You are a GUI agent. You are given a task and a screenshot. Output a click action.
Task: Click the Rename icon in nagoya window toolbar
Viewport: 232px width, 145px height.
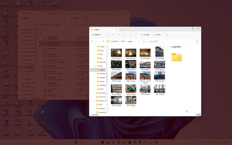(x=125, y=35)
